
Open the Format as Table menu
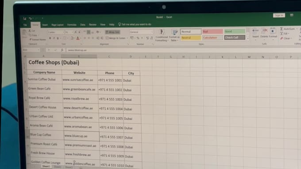point(174,35)
